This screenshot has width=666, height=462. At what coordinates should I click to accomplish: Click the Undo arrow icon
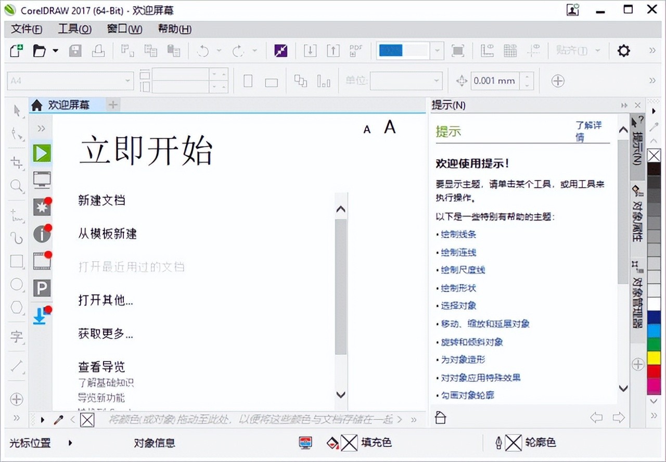pyautogui.click(x=202, y=50)
